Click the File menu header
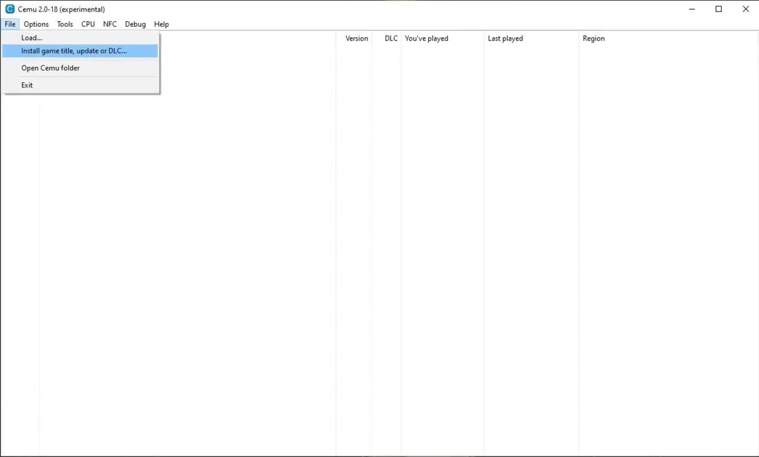759x457 pixels. pos(10,24)
